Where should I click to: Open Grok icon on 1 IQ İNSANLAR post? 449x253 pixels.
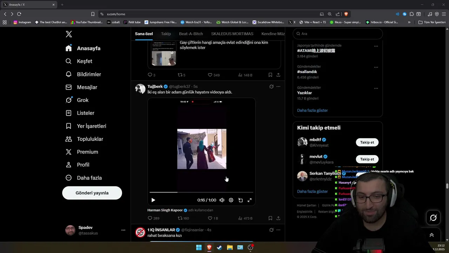click(x=271, y=230)
